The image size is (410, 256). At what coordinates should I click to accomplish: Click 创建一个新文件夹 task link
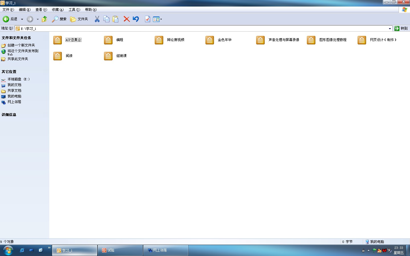21,45
